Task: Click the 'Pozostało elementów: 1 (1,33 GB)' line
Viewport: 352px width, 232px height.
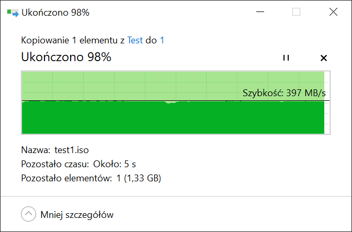Action: (91, 178)
